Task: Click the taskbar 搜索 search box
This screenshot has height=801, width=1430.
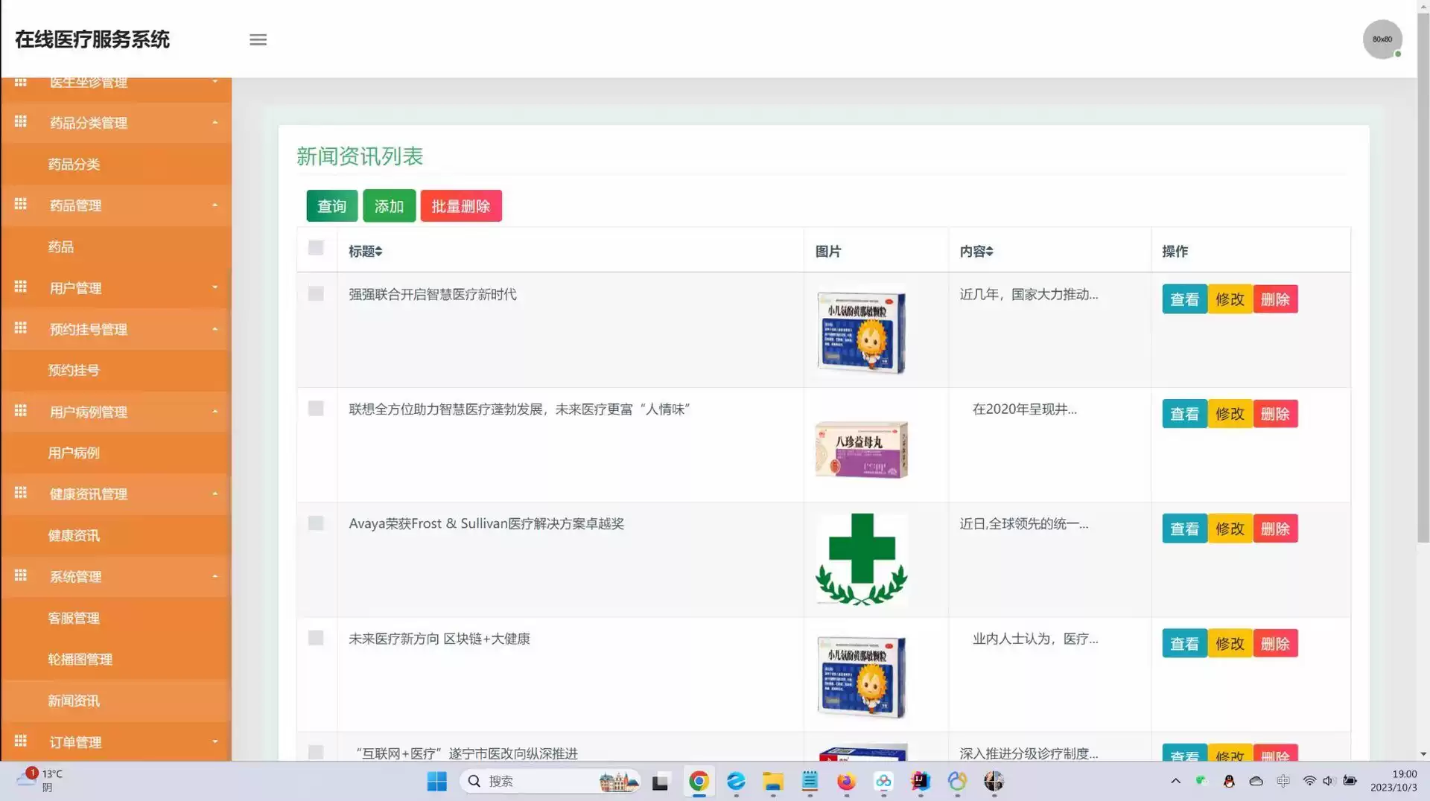Action: point(550,781)
